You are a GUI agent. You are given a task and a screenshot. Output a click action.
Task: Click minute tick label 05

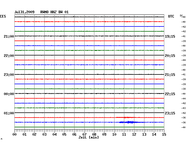point(64,135)
